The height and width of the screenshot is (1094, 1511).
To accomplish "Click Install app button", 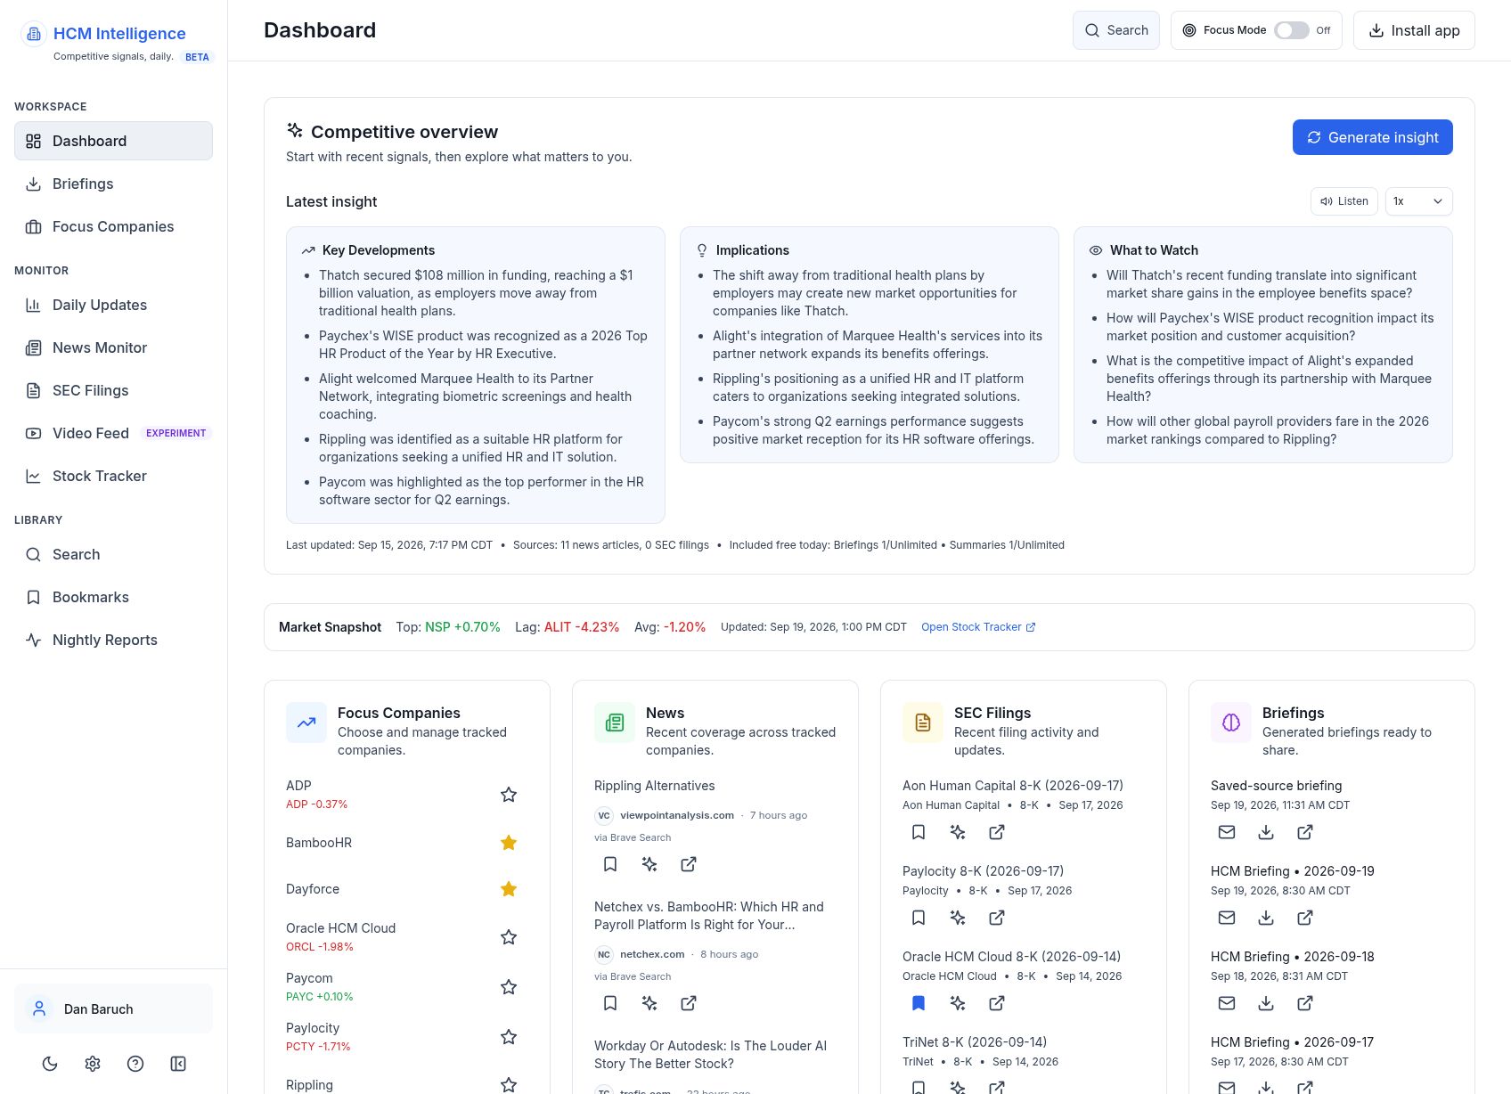I will pyautogui.click(x=1414, y=30).
